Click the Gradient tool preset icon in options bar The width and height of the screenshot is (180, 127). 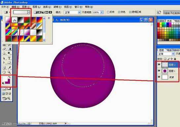(x=6, y=12)
